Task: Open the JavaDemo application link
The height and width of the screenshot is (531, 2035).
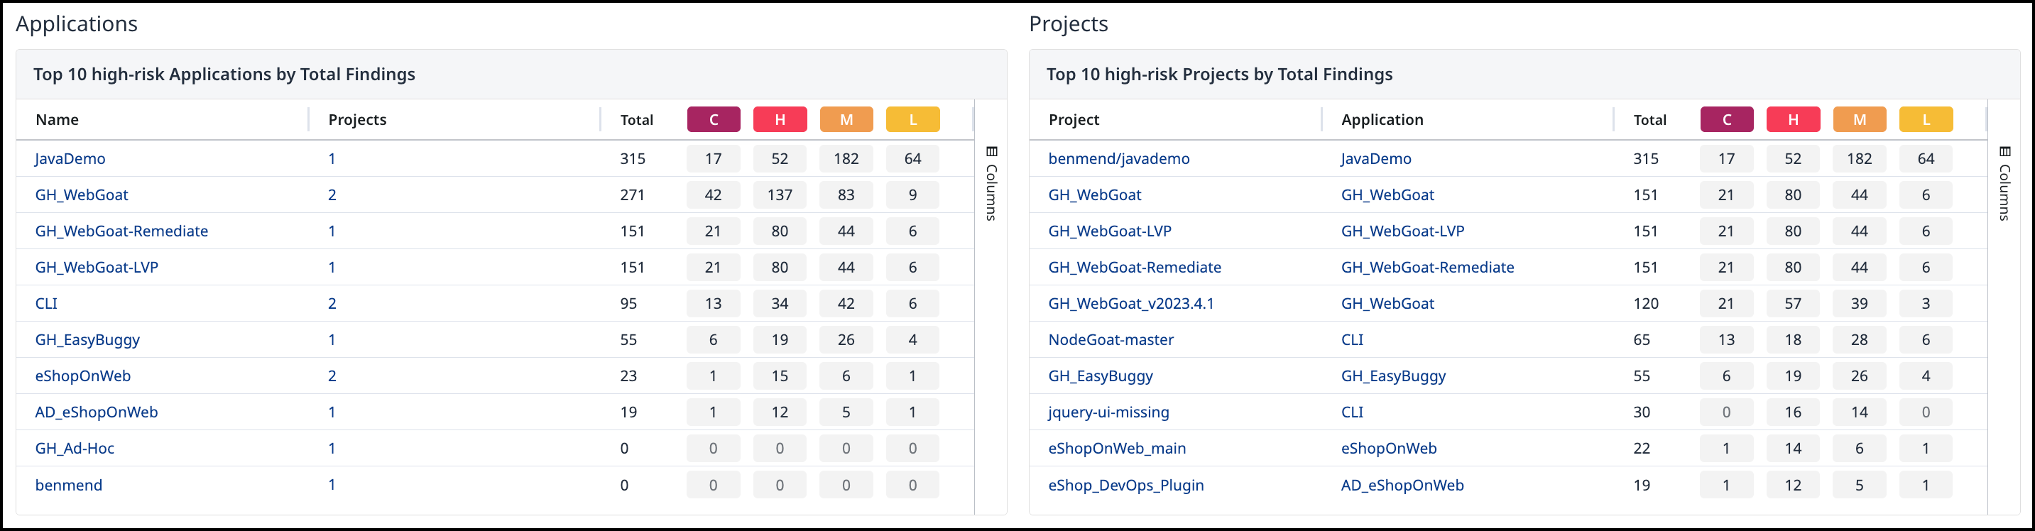Action: [x=70, y=159]
